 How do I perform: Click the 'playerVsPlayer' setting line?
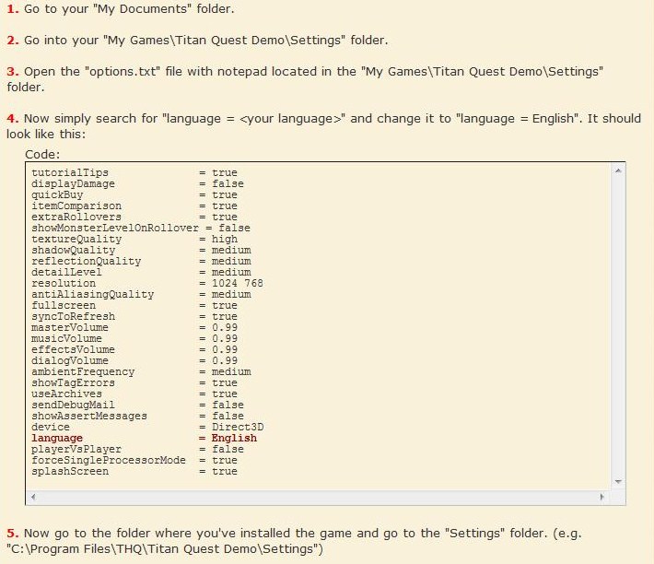click(137, 450)
